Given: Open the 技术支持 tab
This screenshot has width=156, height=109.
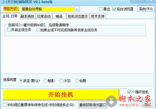Looking at the screenshot, I should (98, 16).
